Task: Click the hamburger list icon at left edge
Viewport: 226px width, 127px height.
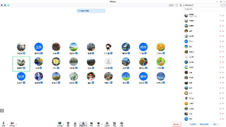Action: [2, 110]
